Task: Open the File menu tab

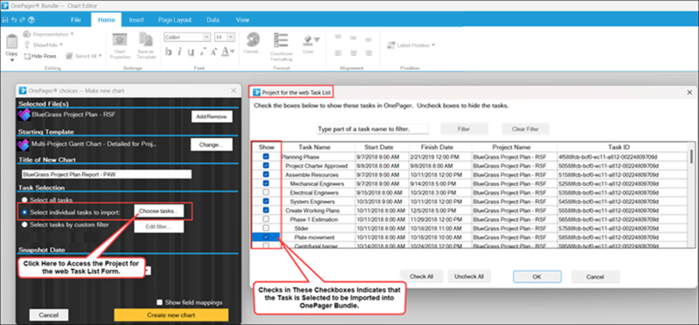Action: coord(76,20)
